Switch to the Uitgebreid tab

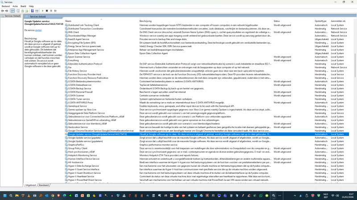click(30, 185)
